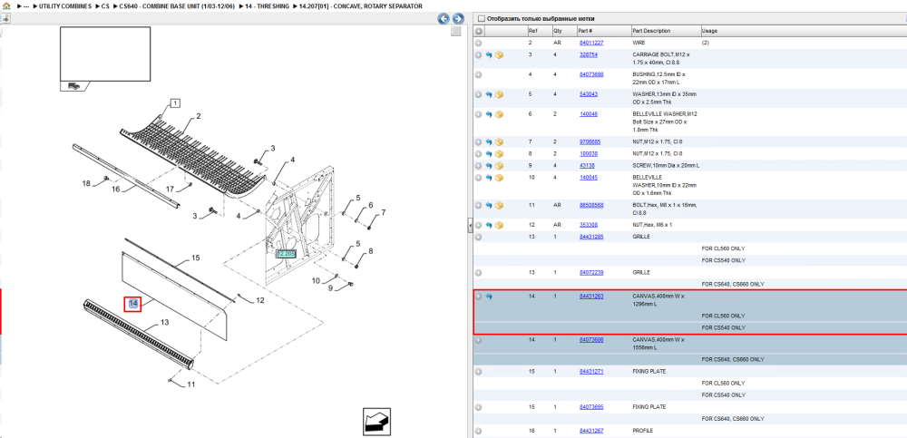Viewport: 907px width, 438px height.
Task: Click package icon for NUT Hex M6 row
Action: (499, 225)
